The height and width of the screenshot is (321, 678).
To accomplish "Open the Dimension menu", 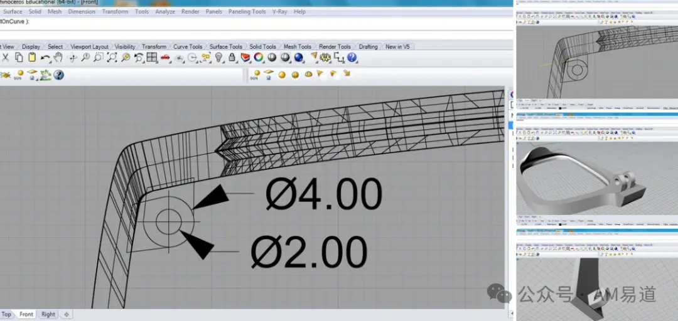I will pyautogui.click(x=82, y=12).
